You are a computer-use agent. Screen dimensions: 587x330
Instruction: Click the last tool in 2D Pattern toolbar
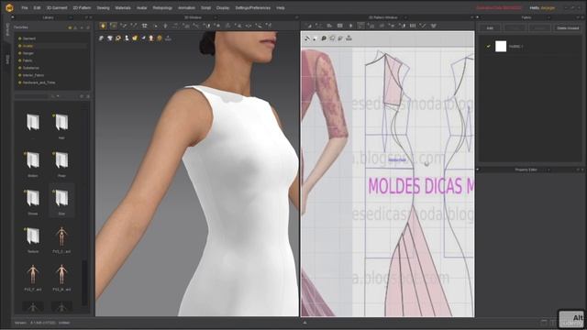point(433,26)
